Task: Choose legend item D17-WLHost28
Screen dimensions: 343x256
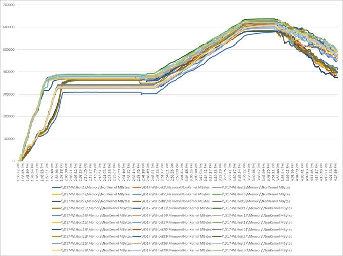Action: coord(92,250)
